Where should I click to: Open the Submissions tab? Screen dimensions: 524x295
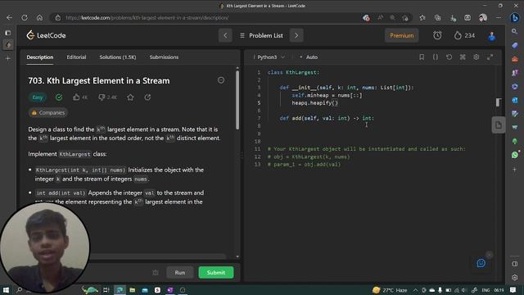click(164, 57)
